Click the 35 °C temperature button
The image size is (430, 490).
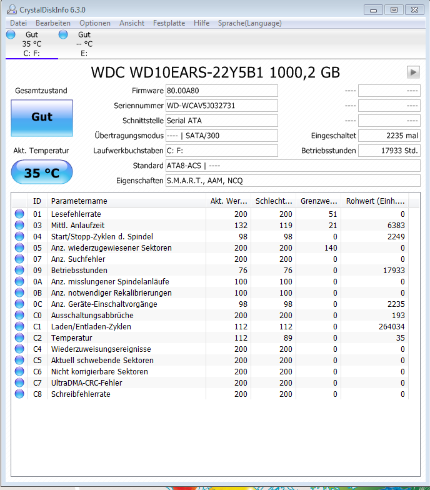pyautogui.click(x=42, y=172)
